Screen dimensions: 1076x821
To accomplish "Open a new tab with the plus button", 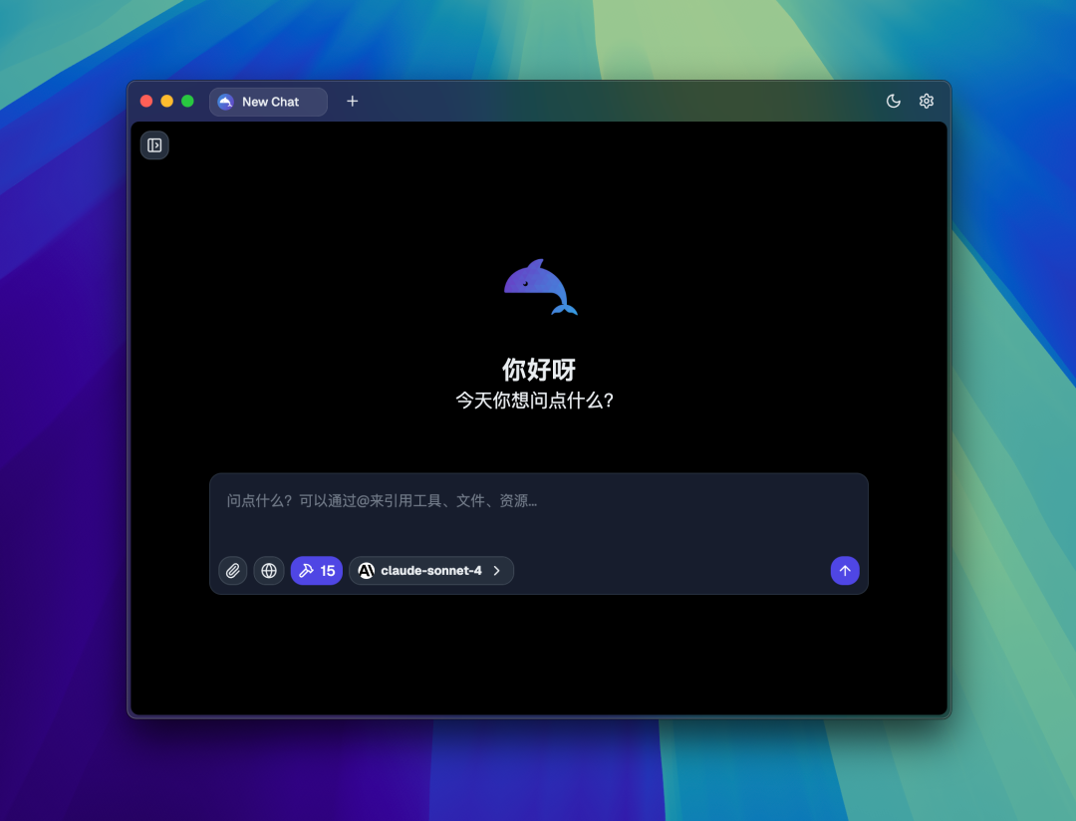I will click(x=352, y=101).
